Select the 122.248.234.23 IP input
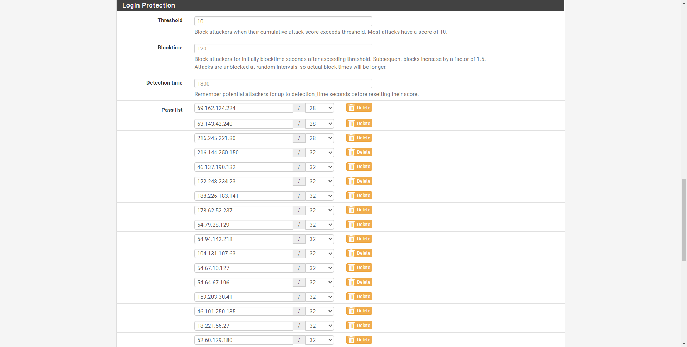The image size is (687, 347). 244,182
